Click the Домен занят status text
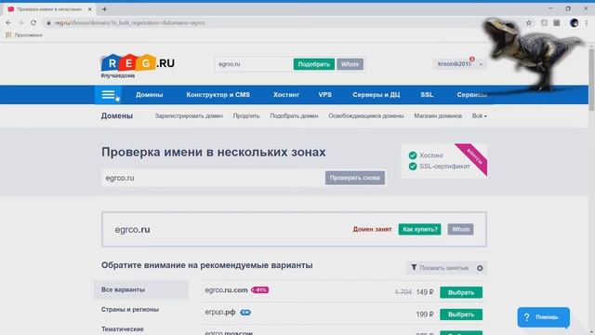The height and width of the screenshot is (335, 595). [372, 230]
